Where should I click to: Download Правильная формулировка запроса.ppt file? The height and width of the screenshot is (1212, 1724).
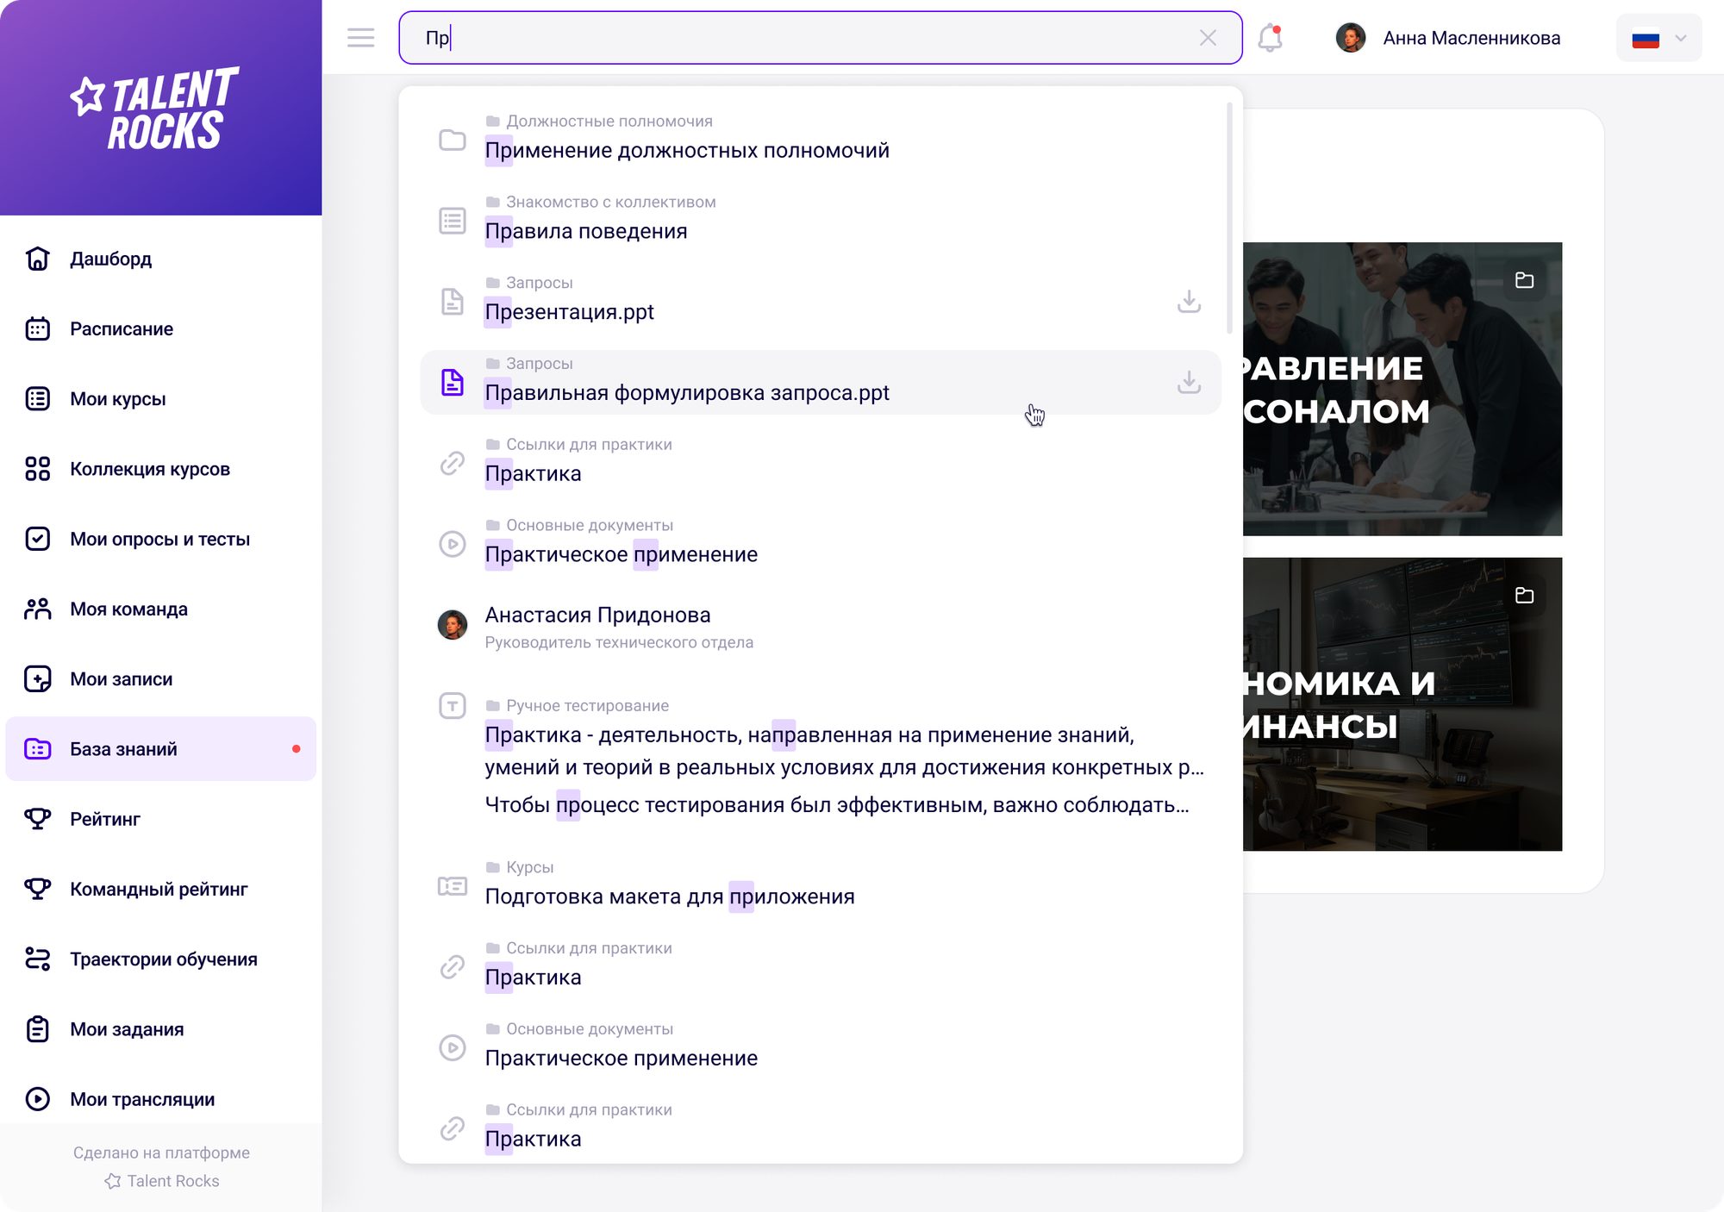(x=1189, y=382)
